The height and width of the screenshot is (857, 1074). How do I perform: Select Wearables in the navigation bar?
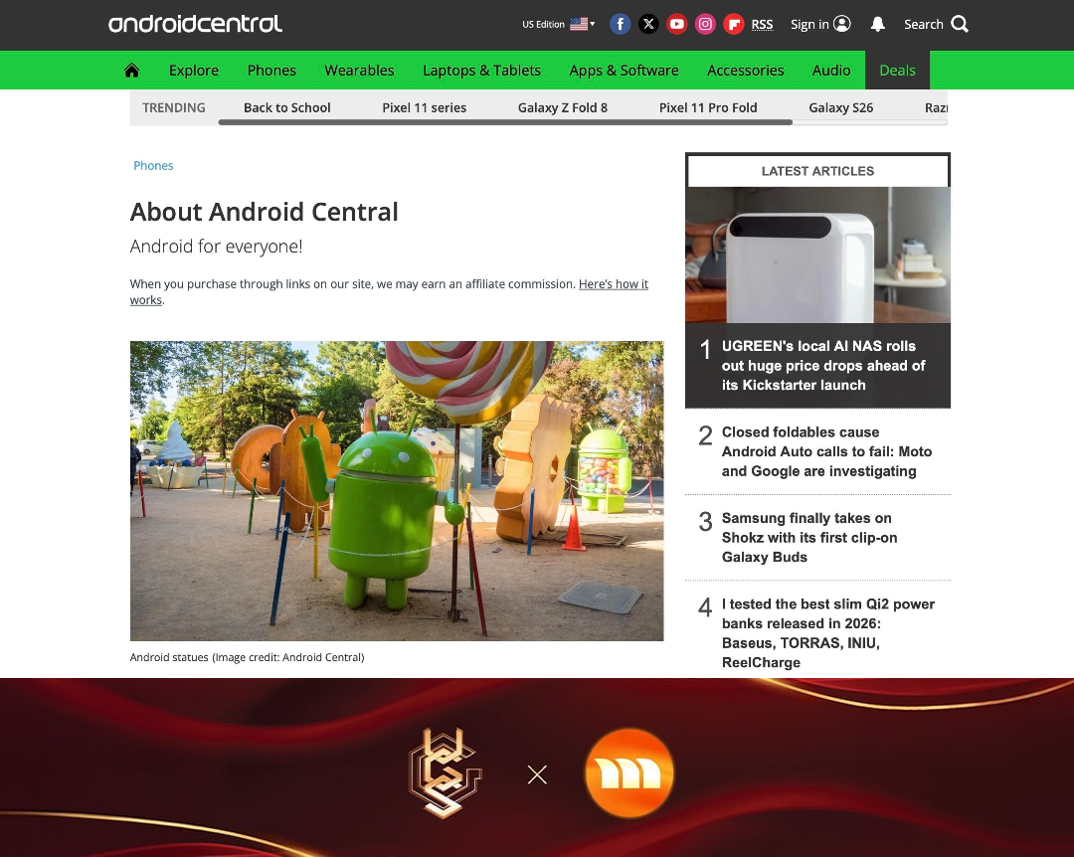[x=360, y=70]
